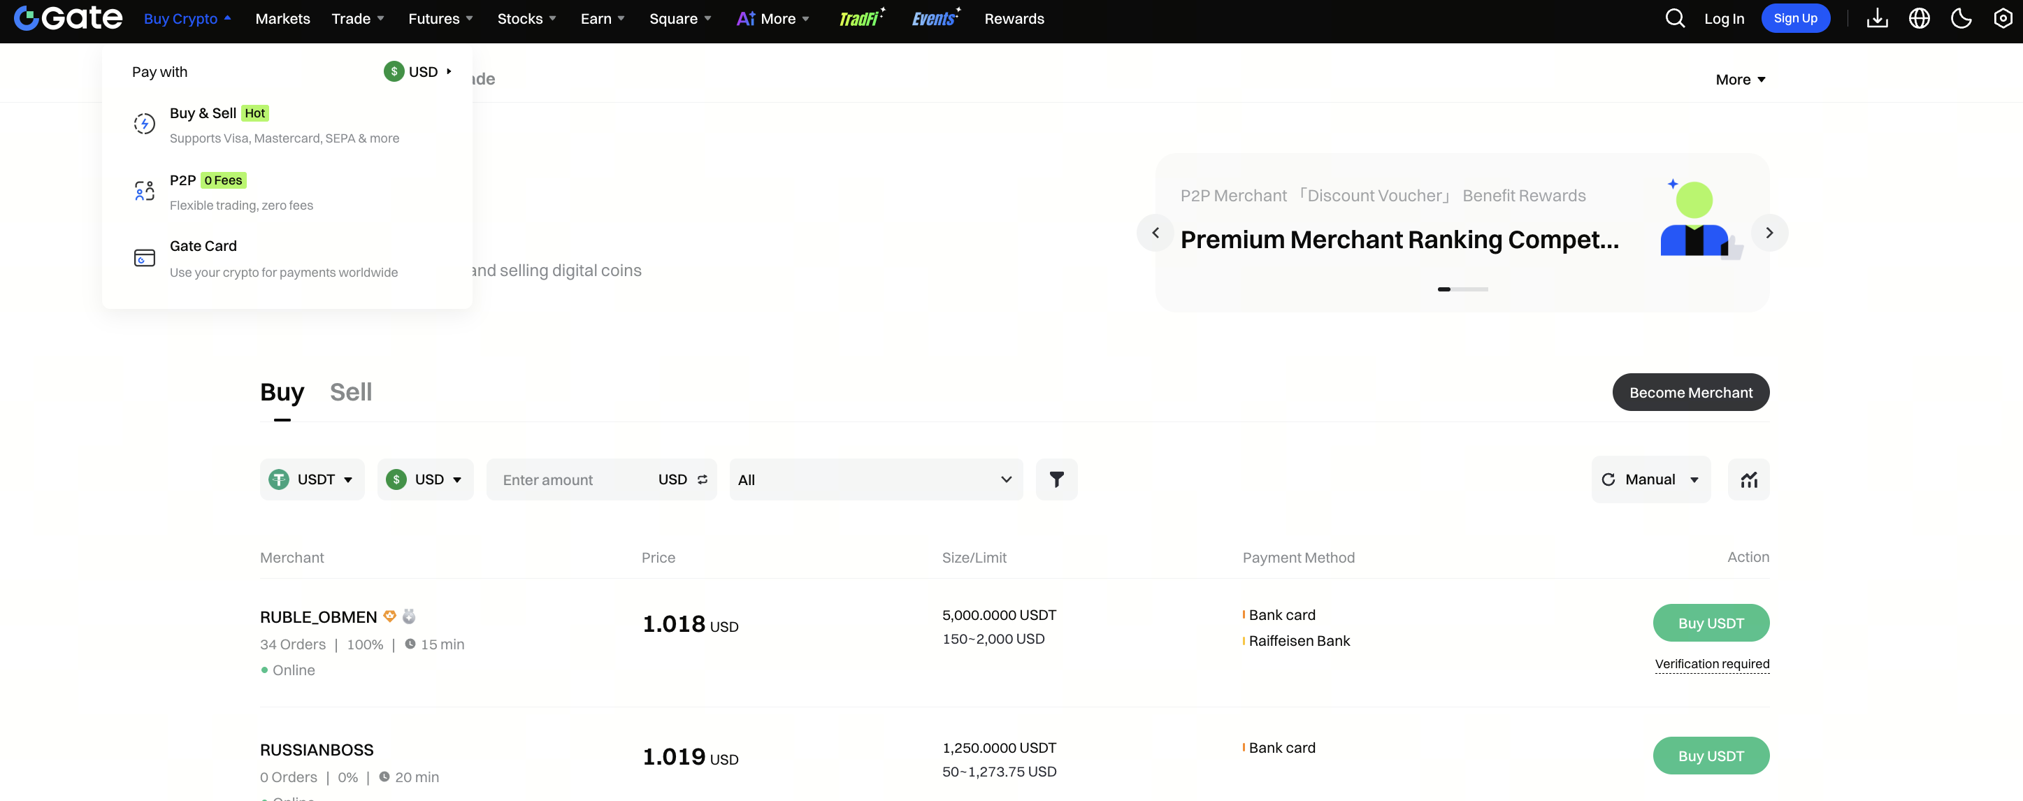Screen dimensions: 2023x801
Task: Click the Raiffeisen Bank payment method
Action: click(1299, 641)
